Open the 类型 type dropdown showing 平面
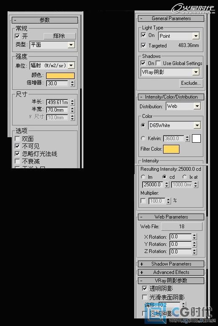 click(52, 45)
